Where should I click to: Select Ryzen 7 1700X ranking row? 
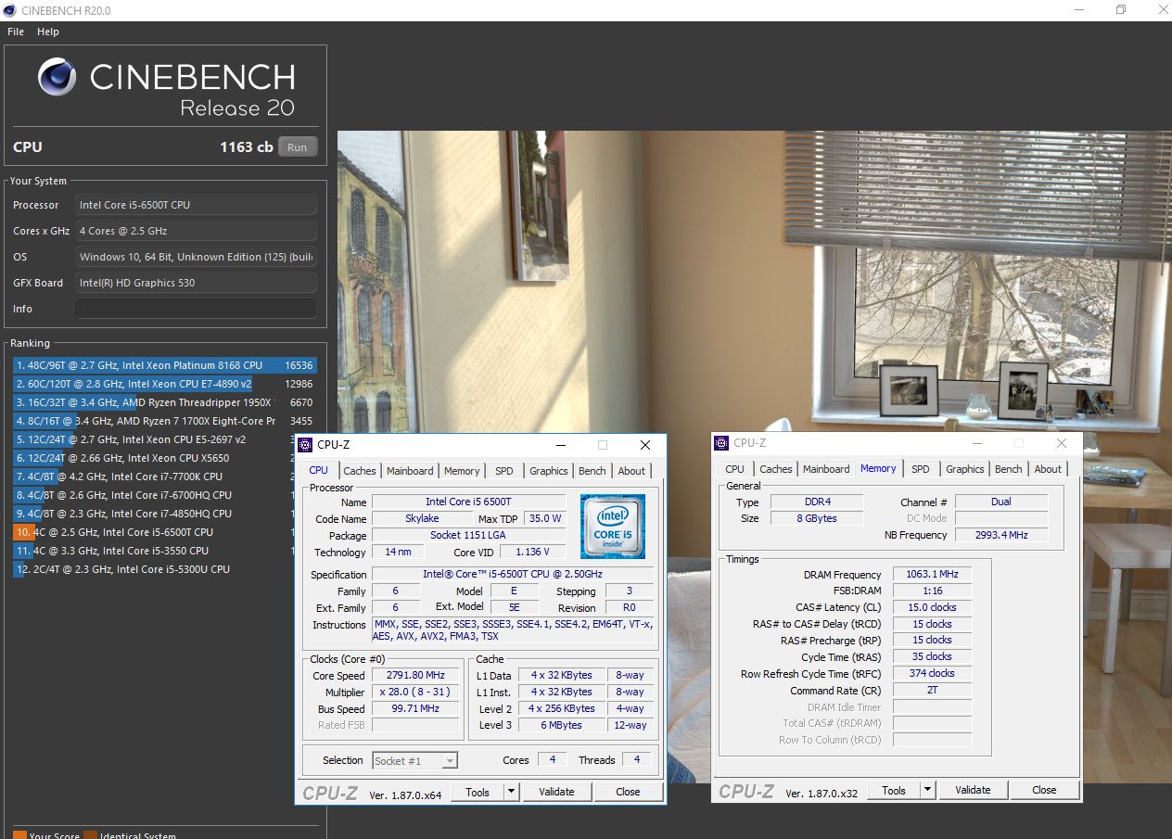tap(165, 421)
